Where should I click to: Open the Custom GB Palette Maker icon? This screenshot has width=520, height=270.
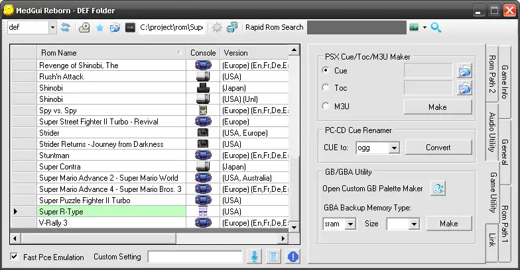[x=438, y=189]
